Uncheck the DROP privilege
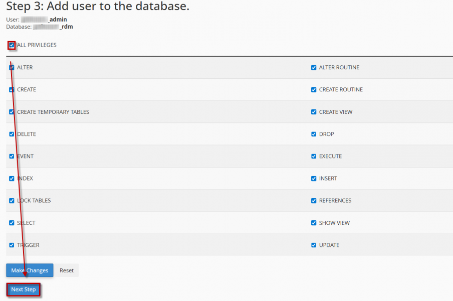Image resolution: width=453 pixels, height=301 pixels. 314,134
